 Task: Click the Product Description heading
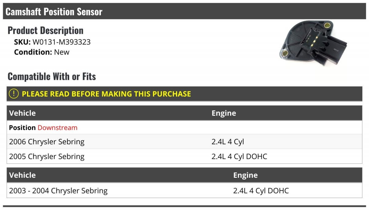pyautogui.click(x=46, y=30)
